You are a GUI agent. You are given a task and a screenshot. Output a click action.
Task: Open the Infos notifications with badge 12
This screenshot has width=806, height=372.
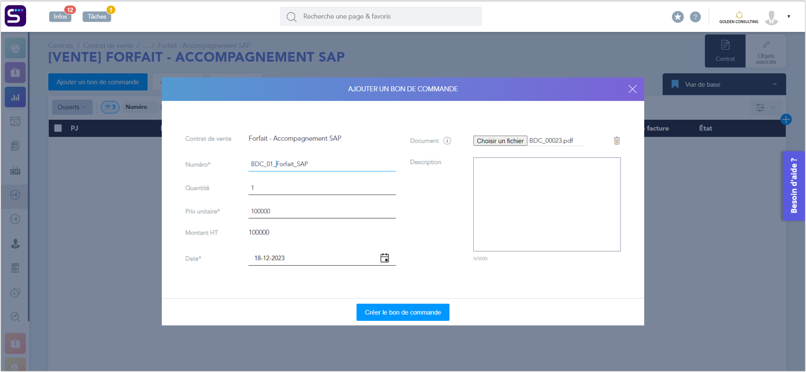60,17
